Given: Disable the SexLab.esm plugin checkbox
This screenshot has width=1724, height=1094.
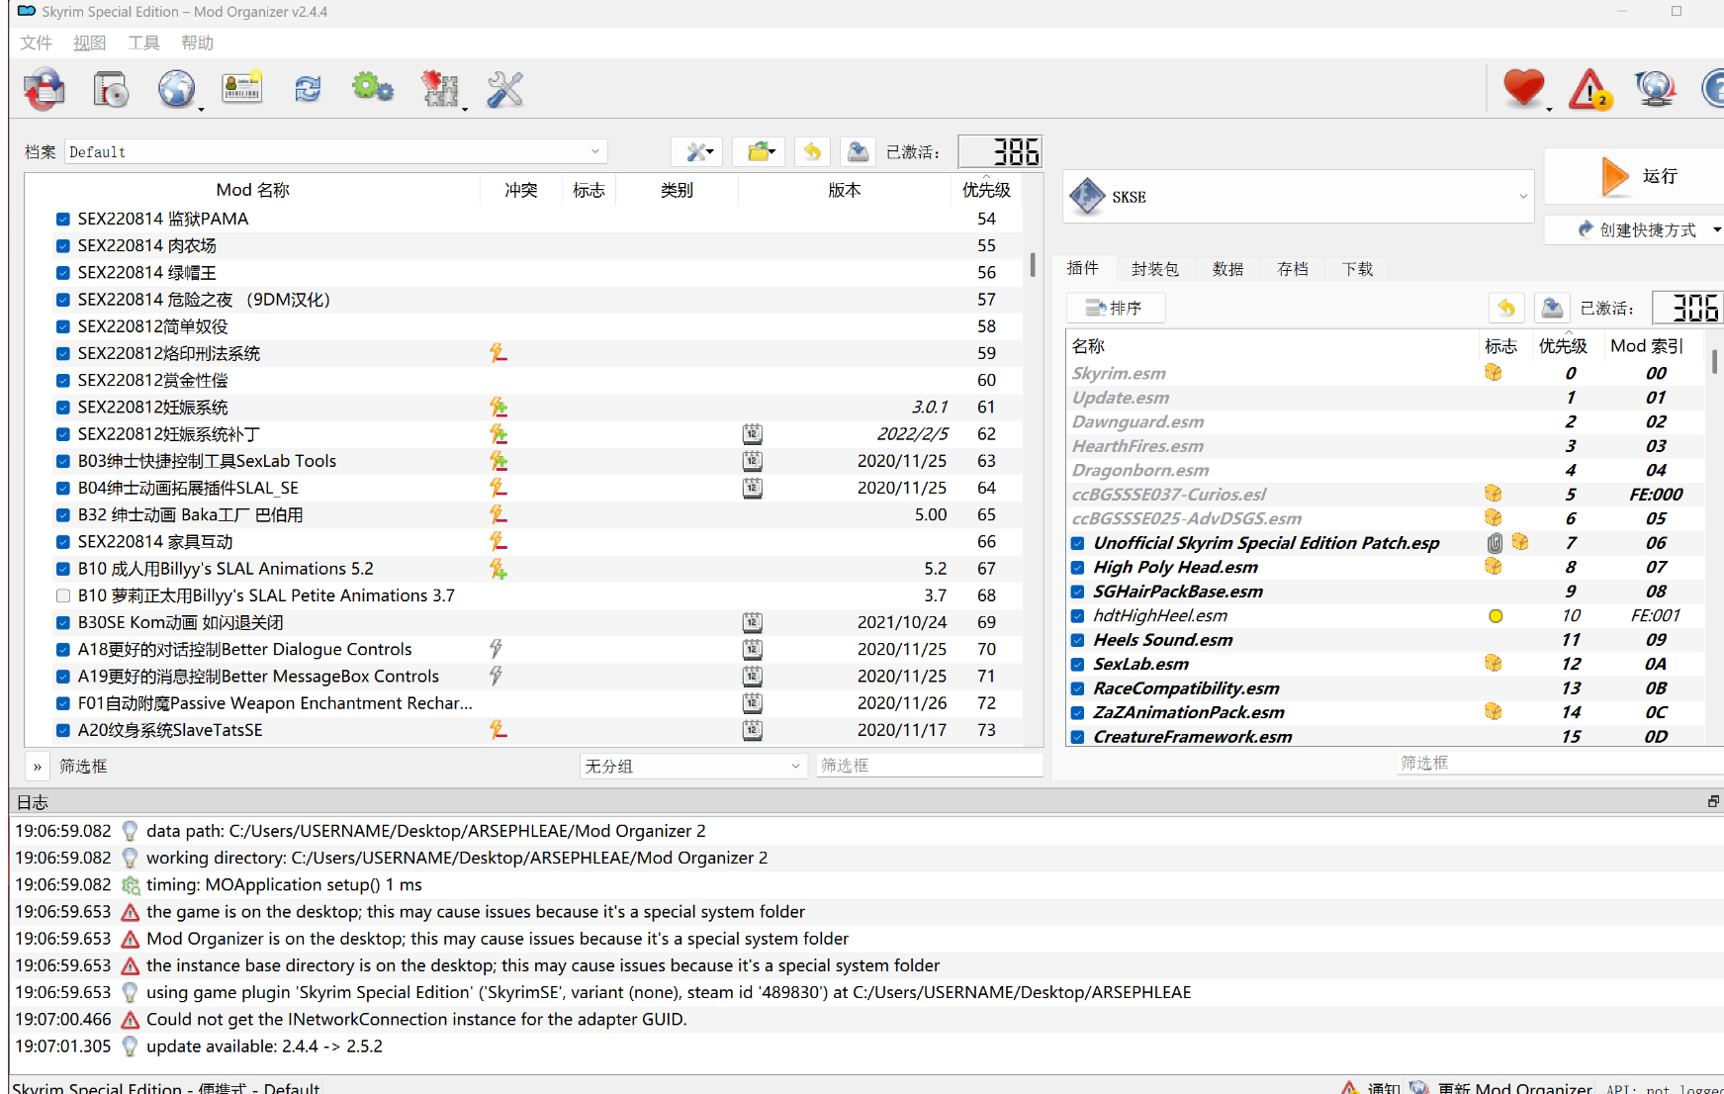Looking at the screenshot, I should 1078,664.
